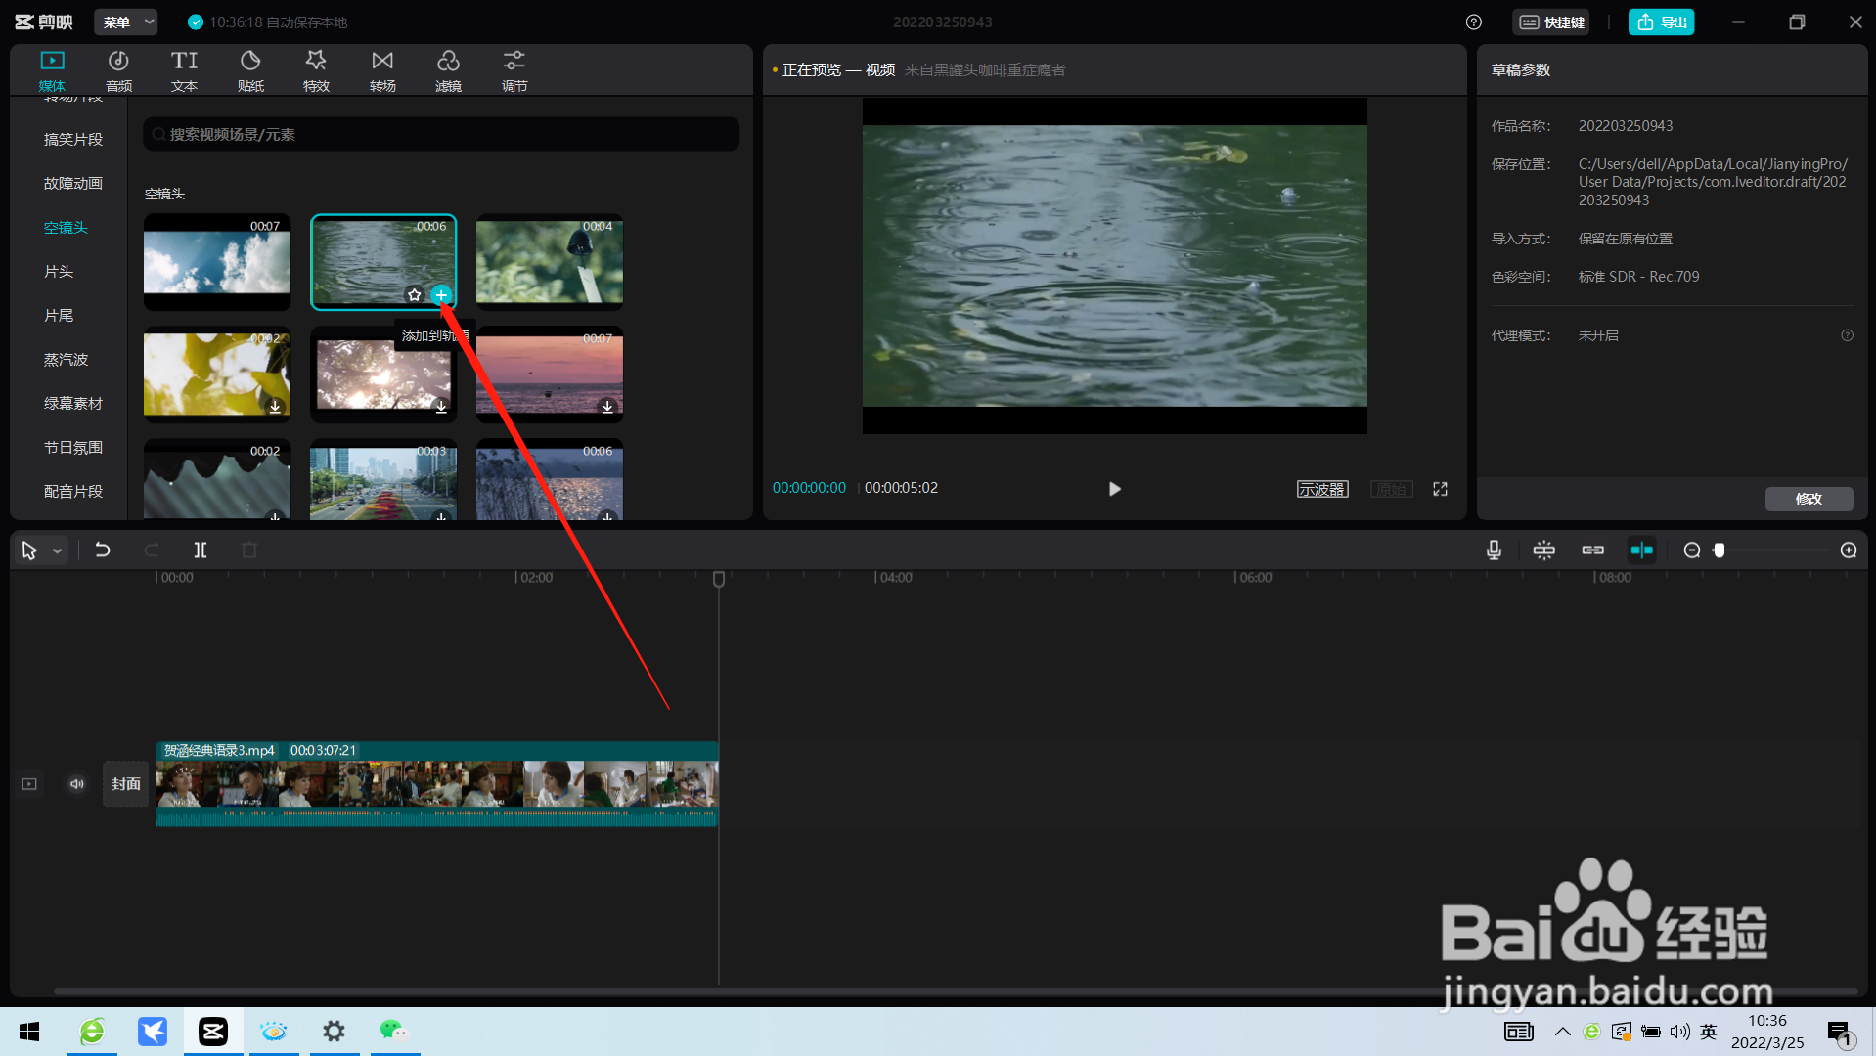The height and width of the screenshot is (1056, 1876).
Task: Click the 封面 cover button
Action: coord(125,783)
